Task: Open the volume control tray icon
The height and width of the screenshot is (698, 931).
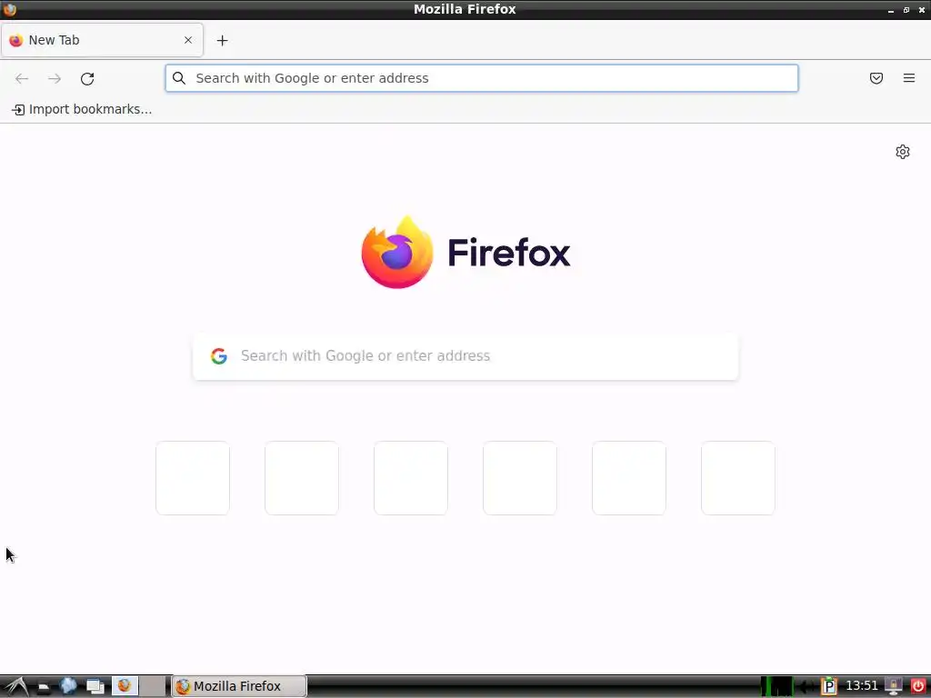Action: click(806, 687)
